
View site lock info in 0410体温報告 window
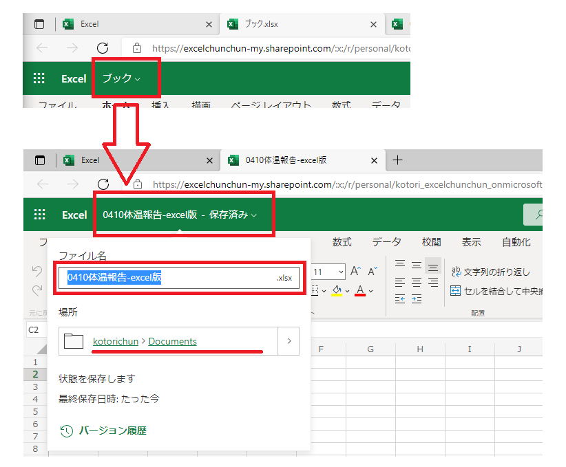tap(138, 184)
